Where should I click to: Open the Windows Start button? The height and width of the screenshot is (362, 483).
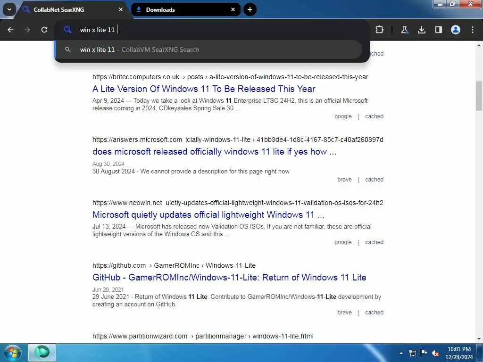pos(13,353)
